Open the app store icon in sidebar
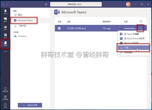 (5, 98)
